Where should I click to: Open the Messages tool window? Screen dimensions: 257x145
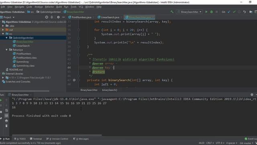(x=81, y=139)
